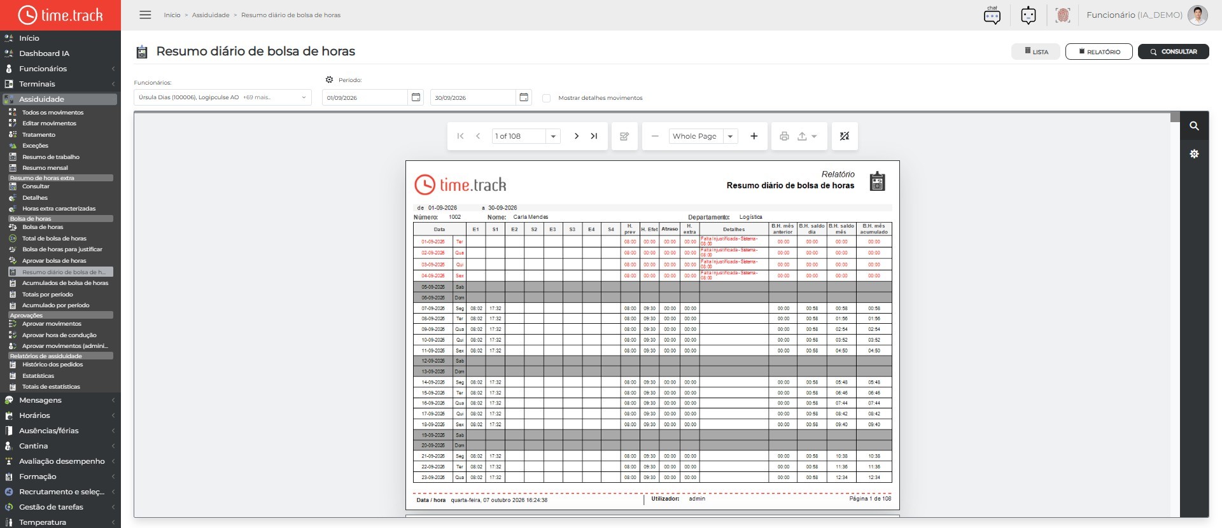Open the AI assistant robot icon

(x=1028, y=15)
